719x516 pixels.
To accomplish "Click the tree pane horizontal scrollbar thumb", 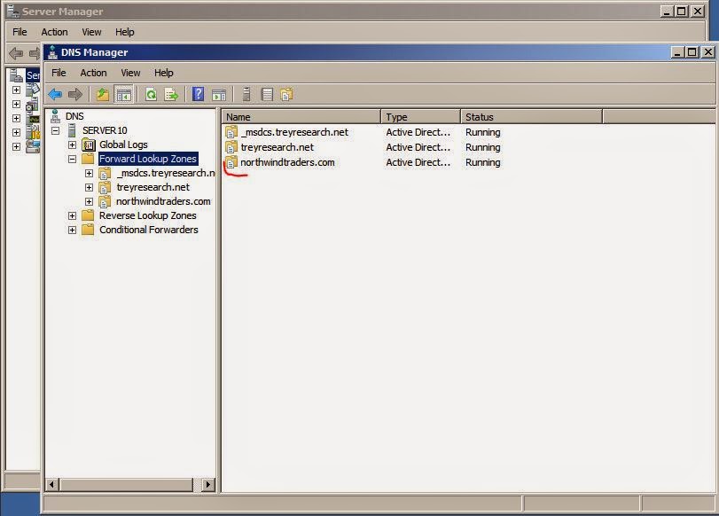I will [x=126, y=484].
